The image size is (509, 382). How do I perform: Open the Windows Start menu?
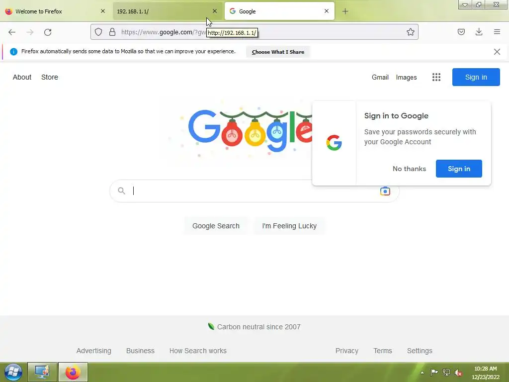point(13,372)
